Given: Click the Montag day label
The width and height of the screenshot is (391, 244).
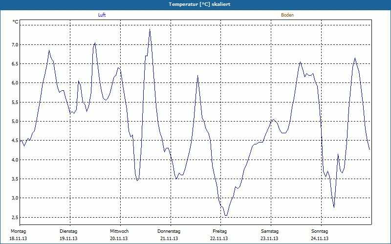Looking at the screenshot, I should tap(18, 231).
